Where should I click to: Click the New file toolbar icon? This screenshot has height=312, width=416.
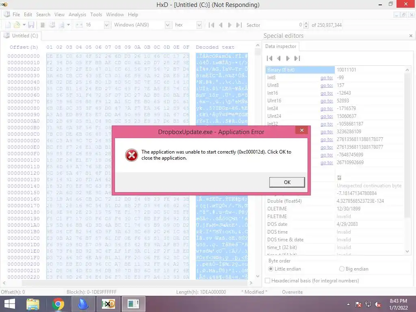pyautogui.click(x=8, y=25)
